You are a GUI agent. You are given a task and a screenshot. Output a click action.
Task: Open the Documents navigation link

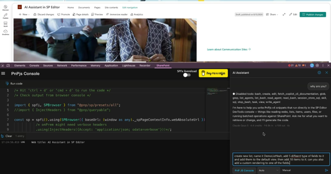84,8
